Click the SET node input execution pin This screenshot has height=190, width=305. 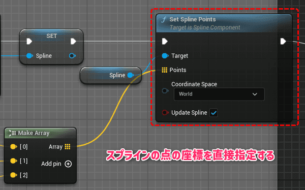(x=29, y=41)
